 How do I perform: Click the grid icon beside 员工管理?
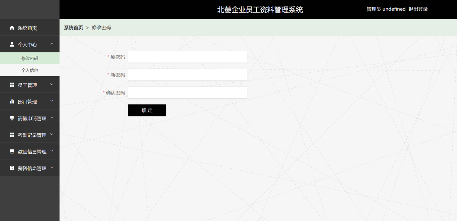pos(12,85)
